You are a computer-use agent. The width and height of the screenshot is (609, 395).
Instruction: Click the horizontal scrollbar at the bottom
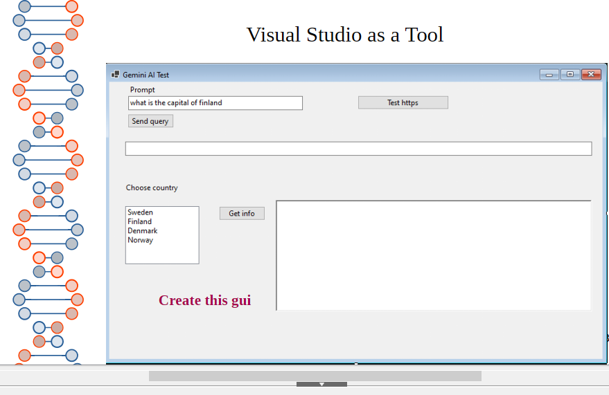click(315, 376)
